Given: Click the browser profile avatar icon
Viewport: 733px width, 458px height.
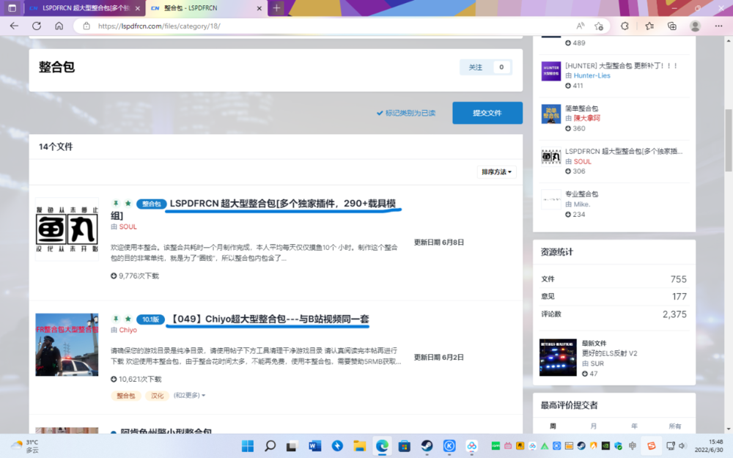Looking at the screenshot, I should pos(695,26).
